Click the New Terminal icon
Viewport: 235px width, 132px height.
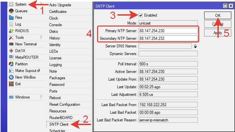[x=11, y=44]
